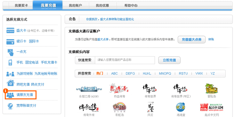Filter games by DEFG

point(130,73)
